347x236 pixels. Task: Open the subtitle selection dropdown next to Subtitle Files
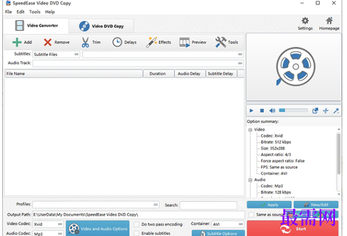click(x=163, y=54)
